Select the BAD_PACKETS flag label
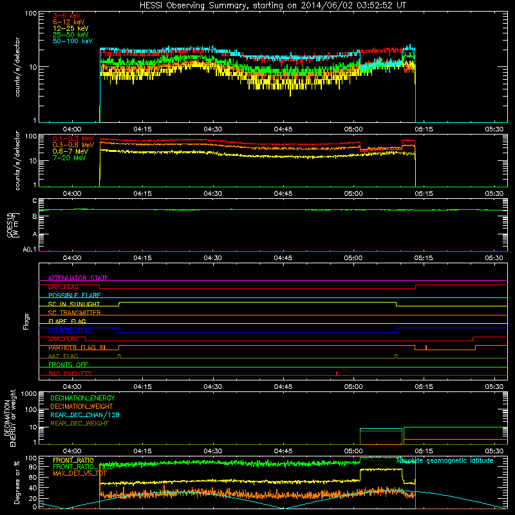This screenshot has height=515, width=515. pyautogui.click(x=70, y=373)
